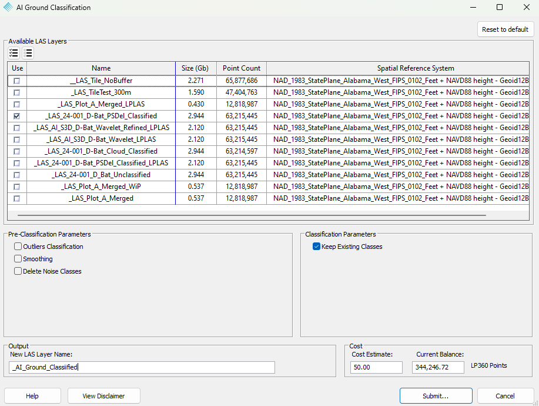Open the View Disclaimer
539x406 pixels.
(103, 395)
